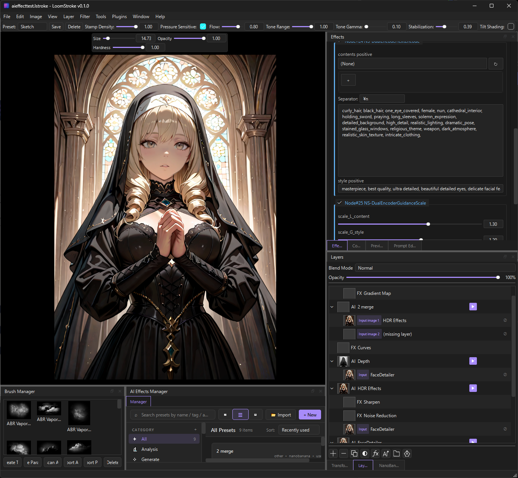Click the Input image 1 badge
Screen dimensions: 518x478
369,321
